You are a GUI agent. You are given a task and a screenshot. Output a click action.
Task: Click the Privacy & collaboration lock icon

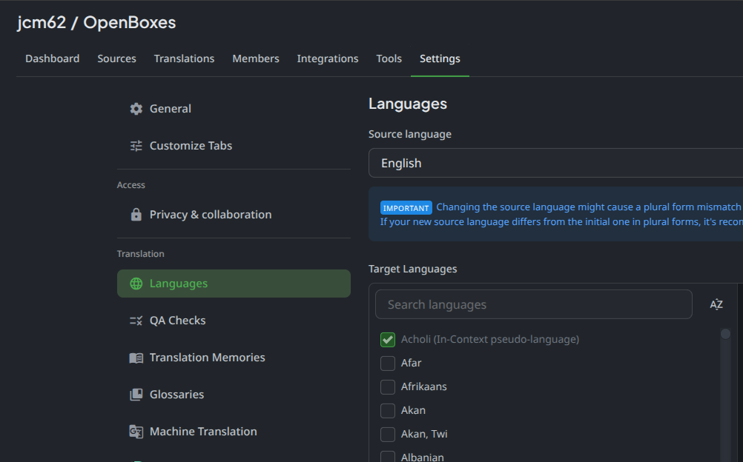pos(136,215)
